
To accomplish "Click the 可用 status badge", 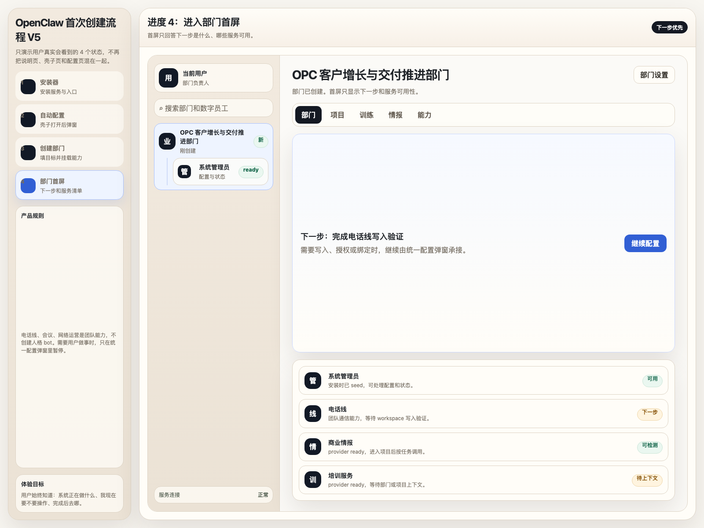I will [x=652, y=380].
